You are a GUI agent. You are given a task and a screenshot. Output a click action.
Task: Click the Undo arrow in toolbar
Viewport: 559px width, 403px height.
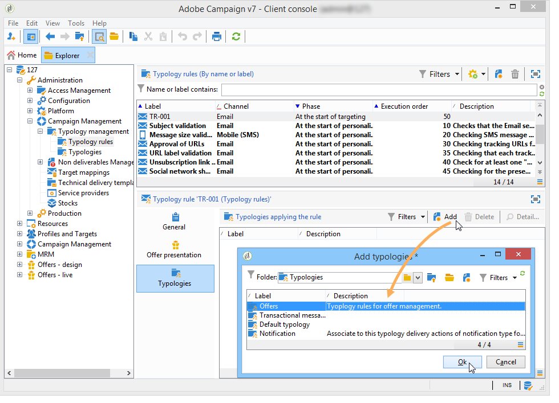(x=182, y=36)
